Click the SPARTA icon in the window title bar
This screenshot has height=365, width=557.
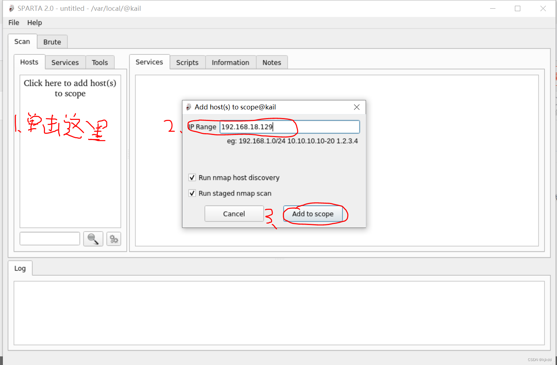[12, 8]
